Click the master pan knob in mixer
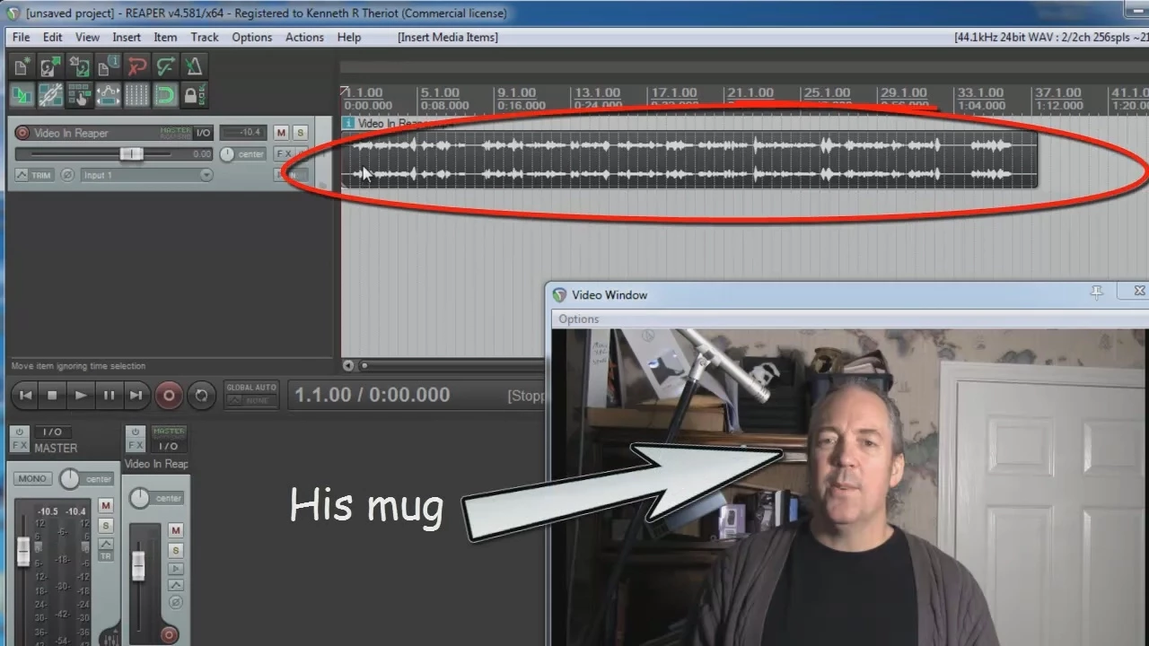Image resolution: width=1149 pixels, height=646 pixels. point(69,478)
